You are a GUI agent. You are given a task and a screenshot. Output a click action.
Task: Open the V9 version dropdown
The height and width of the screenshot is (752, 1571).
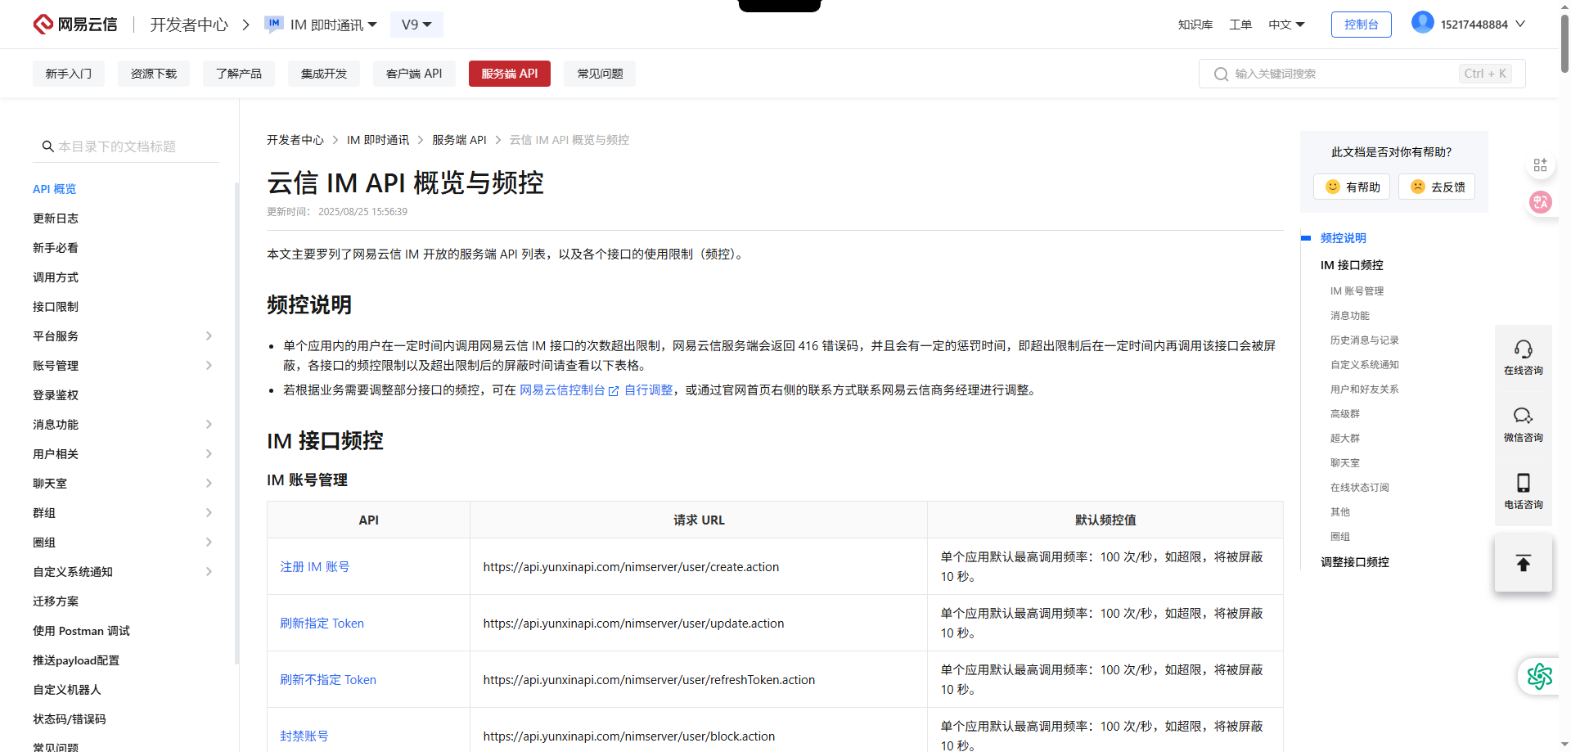(x=416, y=25)
